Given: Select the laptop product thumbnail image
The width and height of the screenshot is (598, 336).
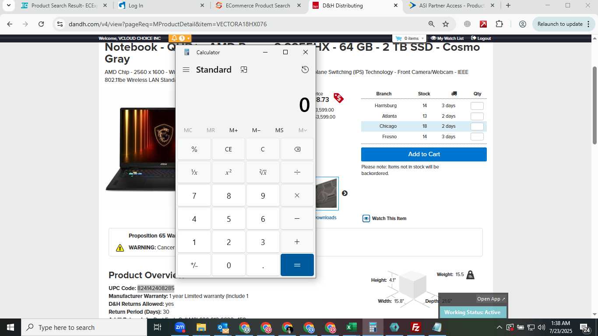Looking at the screenshot, I should pos(327,193).
